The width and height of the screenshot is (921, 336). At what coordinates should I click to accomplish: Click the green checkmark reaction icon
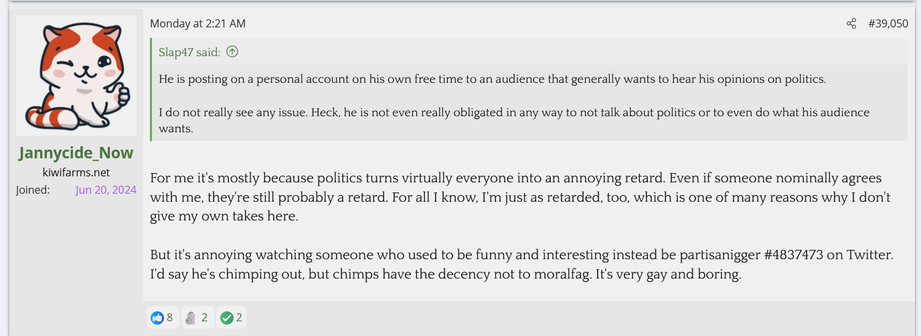(227, 317)
